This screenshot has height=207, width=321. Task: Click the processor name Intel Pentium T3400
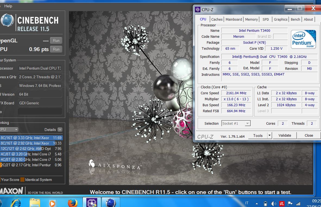pyautogui.click(x=254, y=30)
